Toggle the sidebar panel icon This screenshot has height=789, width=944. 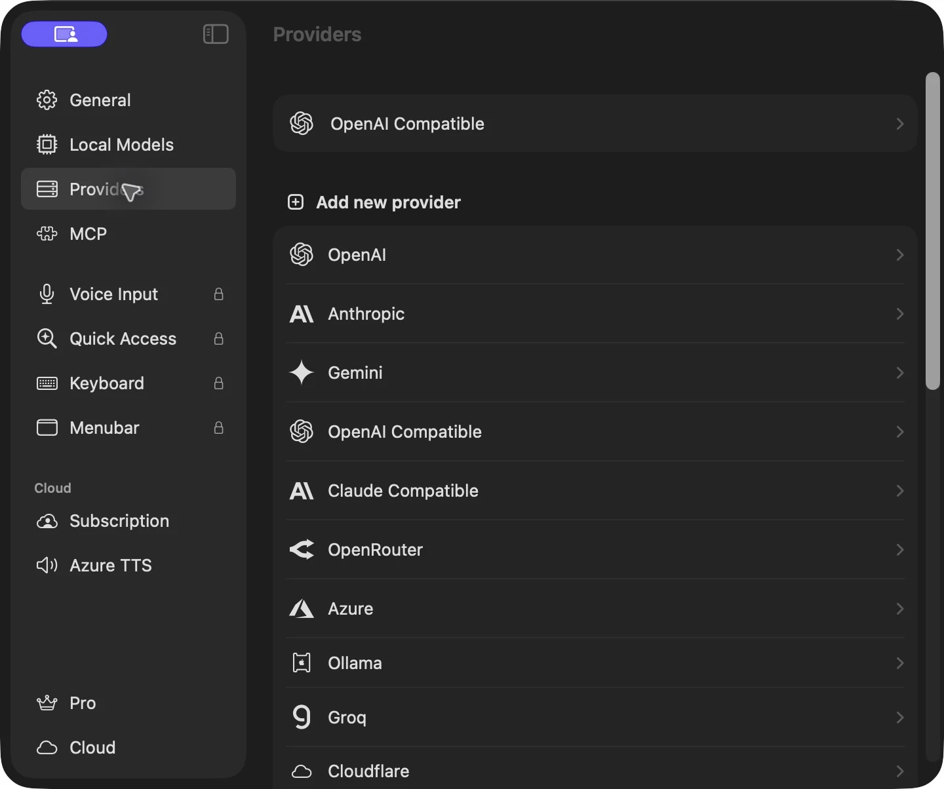pos(216,34)
